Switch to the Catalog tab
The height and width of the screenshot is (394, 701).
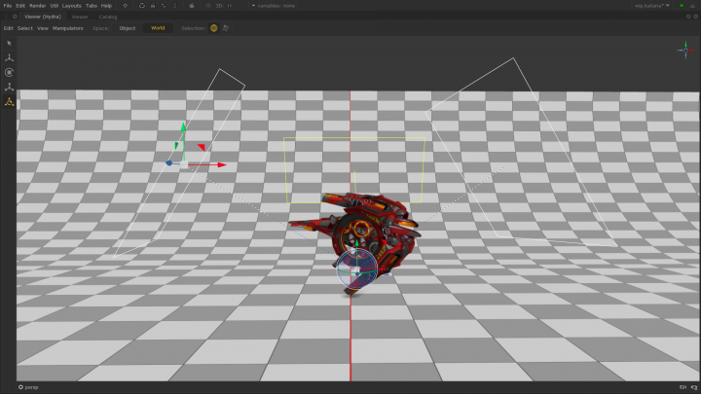pyautogui.click(x=108, y=17)
